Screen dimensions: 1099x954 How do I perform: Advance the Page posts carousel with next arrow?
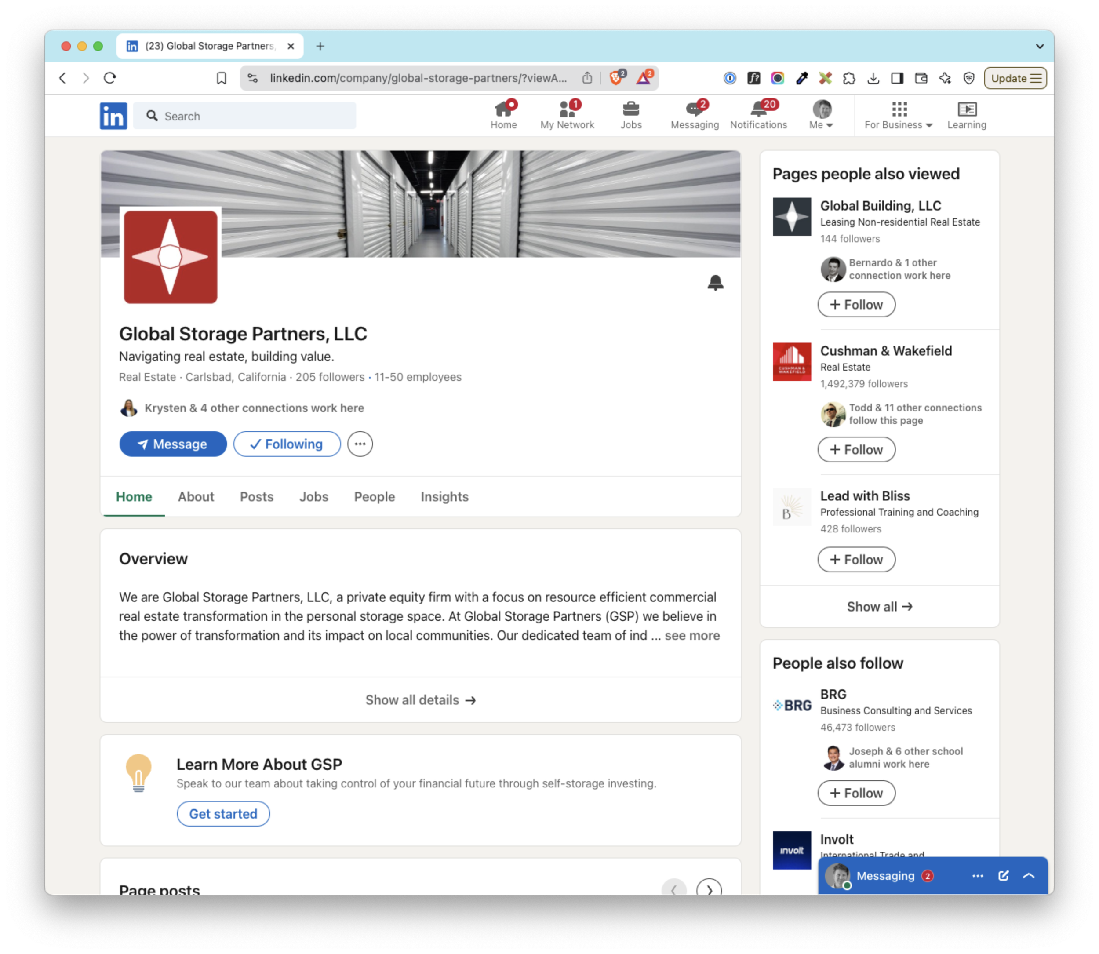click(x=709, y=889)
